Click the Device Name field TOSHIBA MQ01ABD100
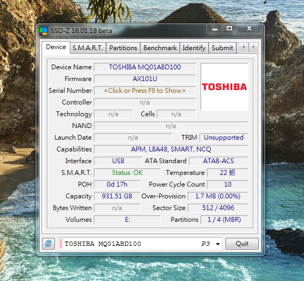304x281 pixels. click(x=145, y=67)
